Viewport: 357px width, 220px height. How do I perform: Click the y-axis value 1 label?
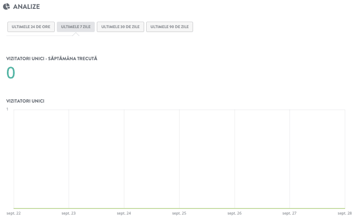7,109
